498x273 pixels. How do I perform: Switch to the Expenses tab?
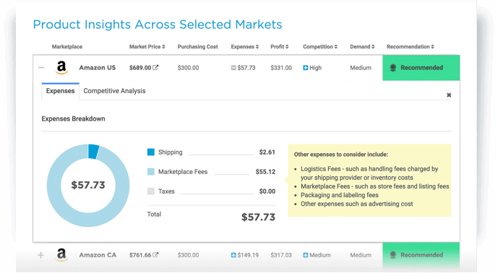[60, 91]
